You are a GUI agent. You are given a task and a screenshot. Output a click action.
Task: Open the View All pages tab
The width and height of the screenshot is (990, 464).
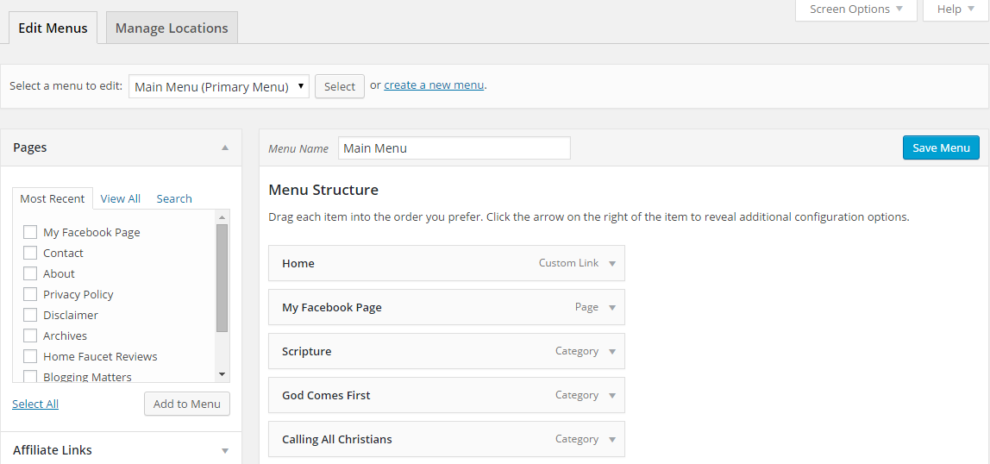point(120,198)
